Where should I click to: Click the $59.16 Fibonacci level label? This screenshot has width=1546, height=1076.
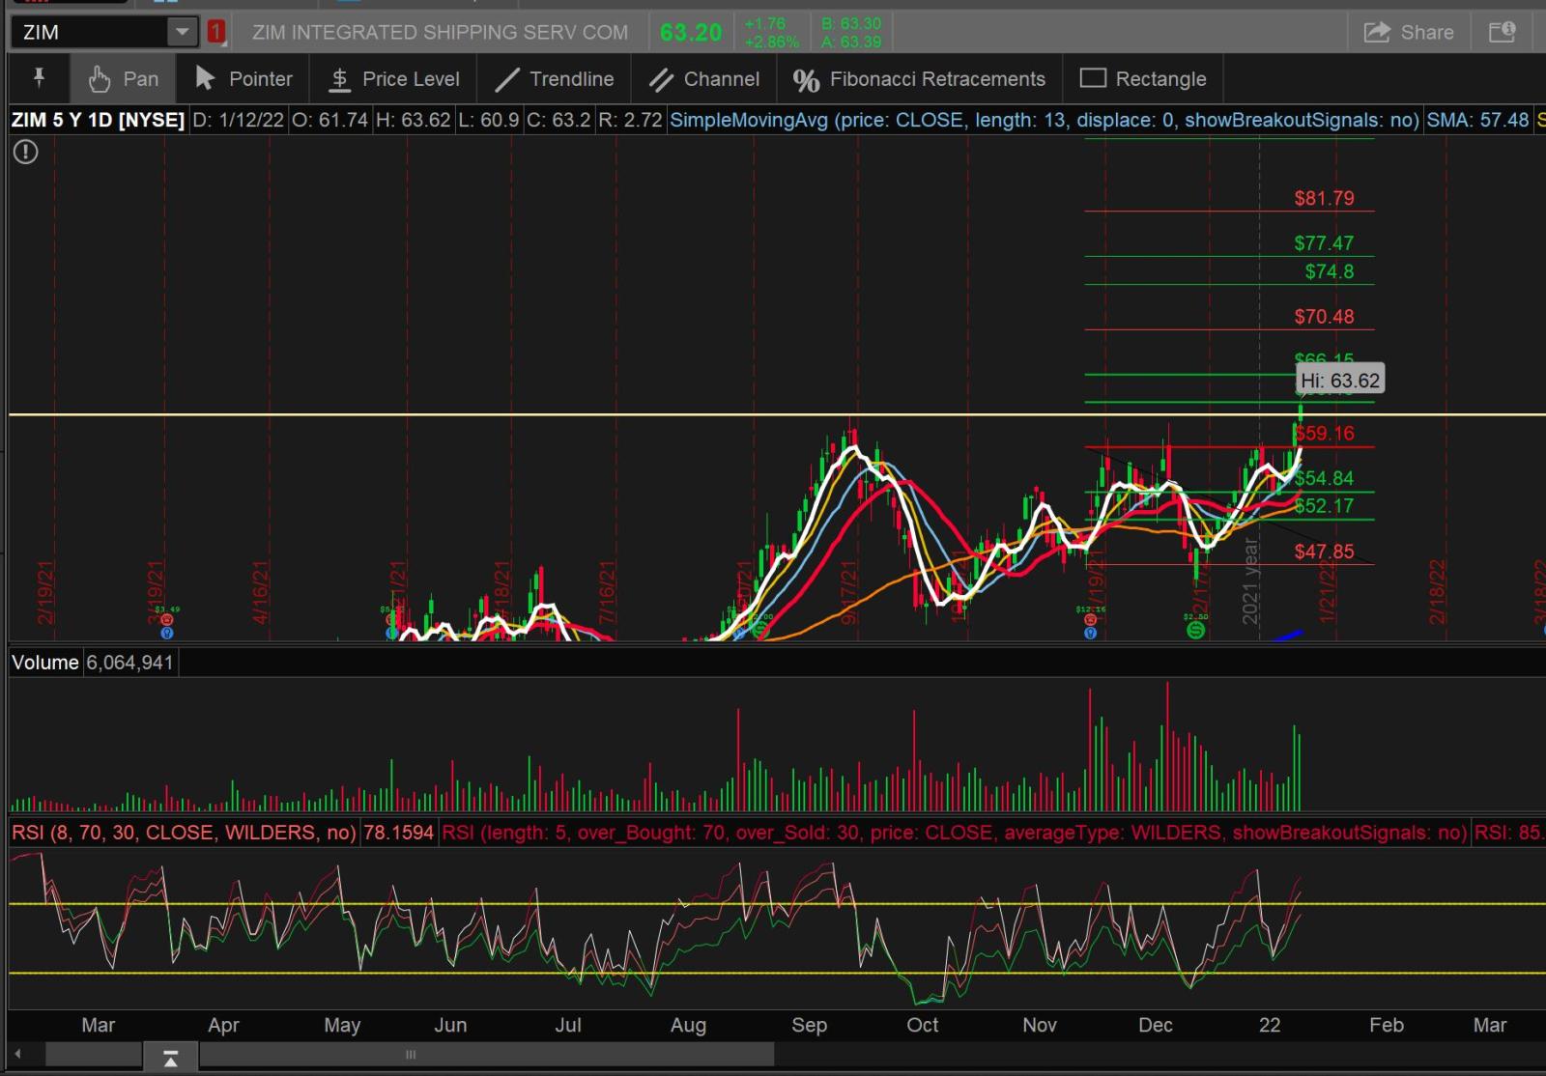[1324, 433]
